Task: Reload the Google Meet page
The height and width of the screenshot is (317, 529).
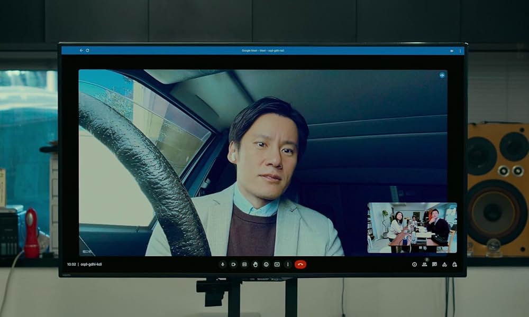Action: (87, 51)
